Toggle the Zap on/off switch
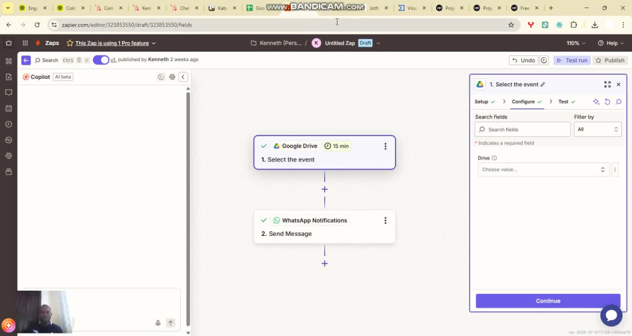The height and width of the screenshot is (336, 632). tap(101, 60)
